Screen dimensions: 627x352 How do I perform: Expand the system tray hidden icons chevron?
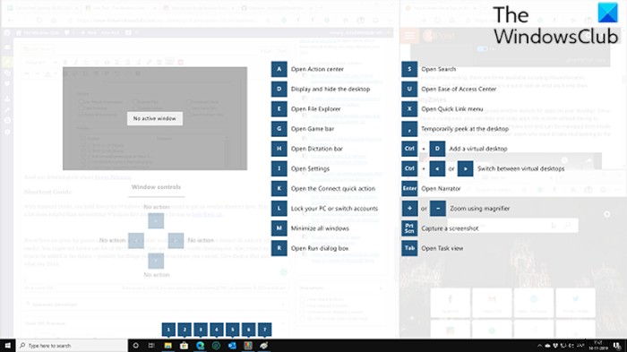click(x=539, y=346)
